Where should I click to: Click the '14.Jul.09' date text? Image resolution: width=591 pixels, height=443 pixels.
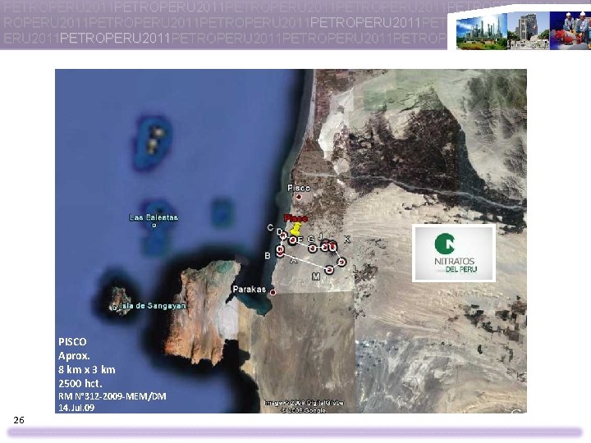76,408
